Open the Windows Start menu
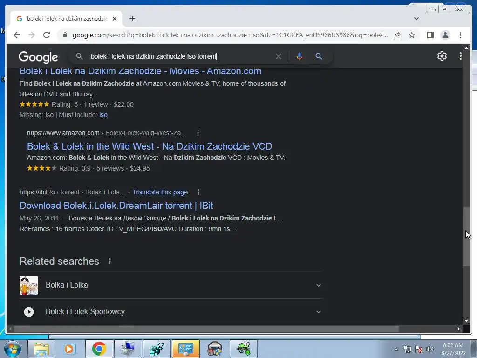 (12, 349)
